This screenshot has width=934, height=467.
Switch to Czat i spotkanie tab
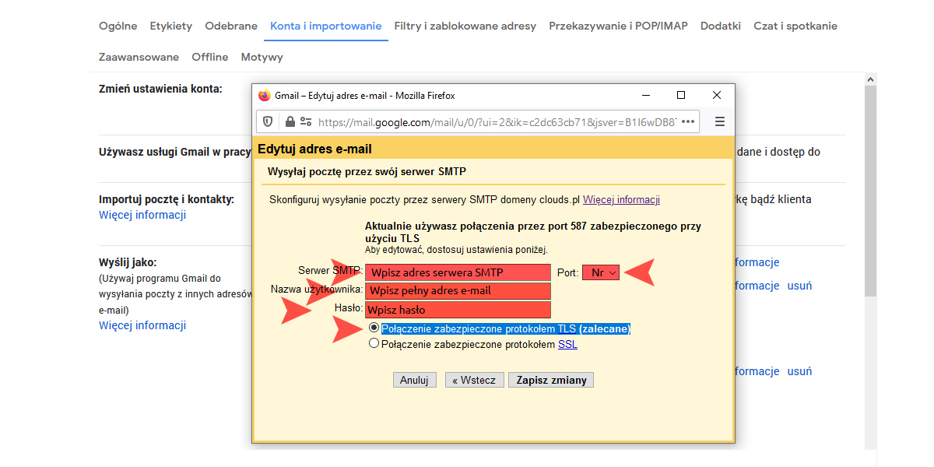coord(795,26)
